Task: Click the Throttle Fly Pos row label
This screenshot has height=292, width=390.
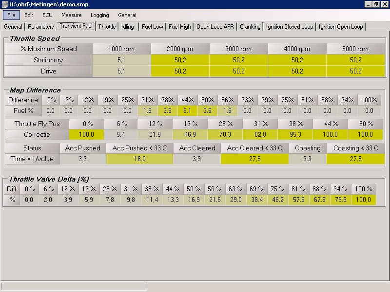Action: 37,124
